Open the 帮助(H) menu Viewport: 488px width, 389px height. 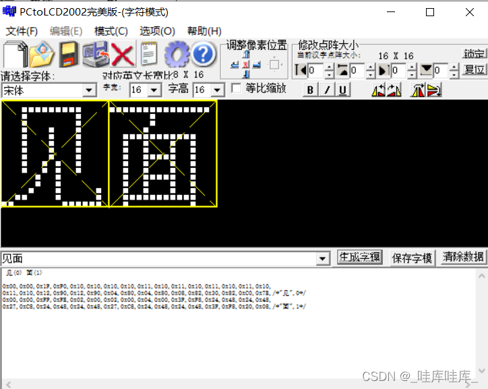point(204,31)
